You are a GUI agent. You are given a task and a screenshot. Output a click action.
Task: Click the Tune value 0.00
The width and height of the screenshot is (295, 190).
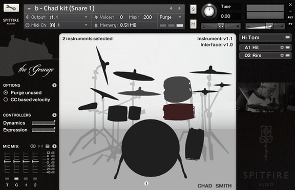coord(225,16)
